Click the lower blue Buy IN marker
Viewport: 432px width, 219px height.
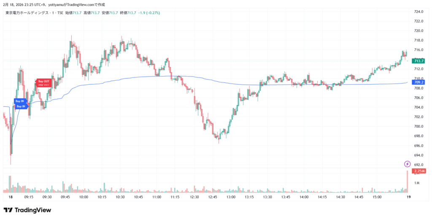point(21,106)
